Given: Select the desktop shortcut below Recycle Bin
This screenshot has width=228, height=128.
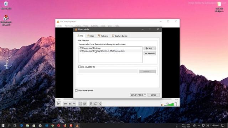Looking at the screenshot, I should click(6, 20).
